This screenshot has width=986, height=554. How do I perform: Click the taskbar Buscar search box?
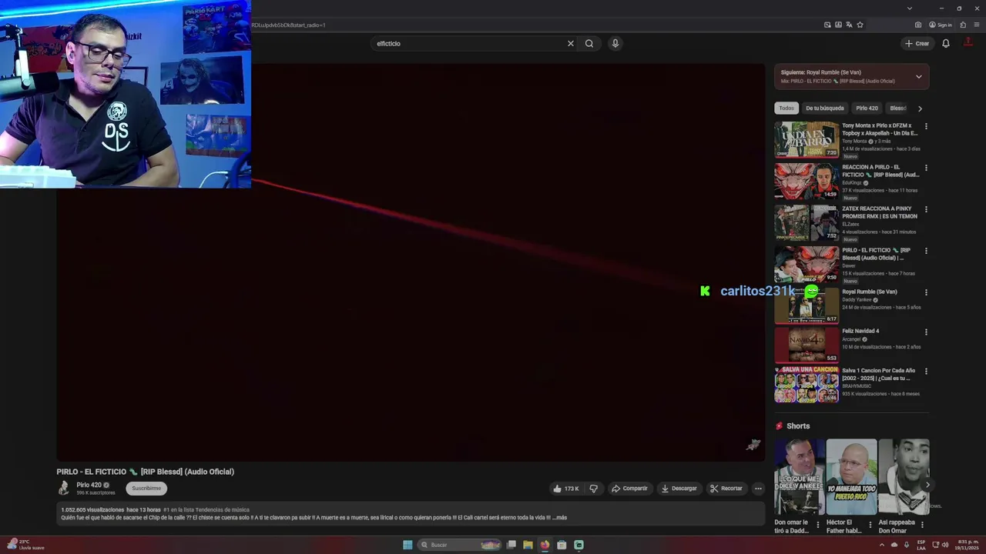coord(460,545)
